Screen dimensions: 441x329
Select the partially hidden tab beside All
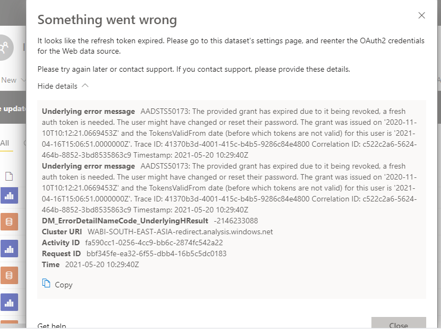tap(24, 143)
